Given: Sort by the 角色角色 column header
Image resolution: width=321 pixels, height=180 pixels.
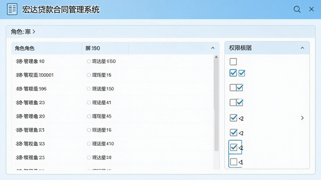Looking at the screenshot, I should pyautogui.click(x=24, y=48).
